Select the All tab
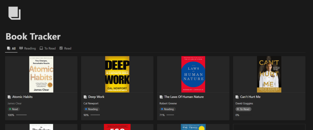The height and width of the screenshot is (130, 313). click(x=11, y=48)
